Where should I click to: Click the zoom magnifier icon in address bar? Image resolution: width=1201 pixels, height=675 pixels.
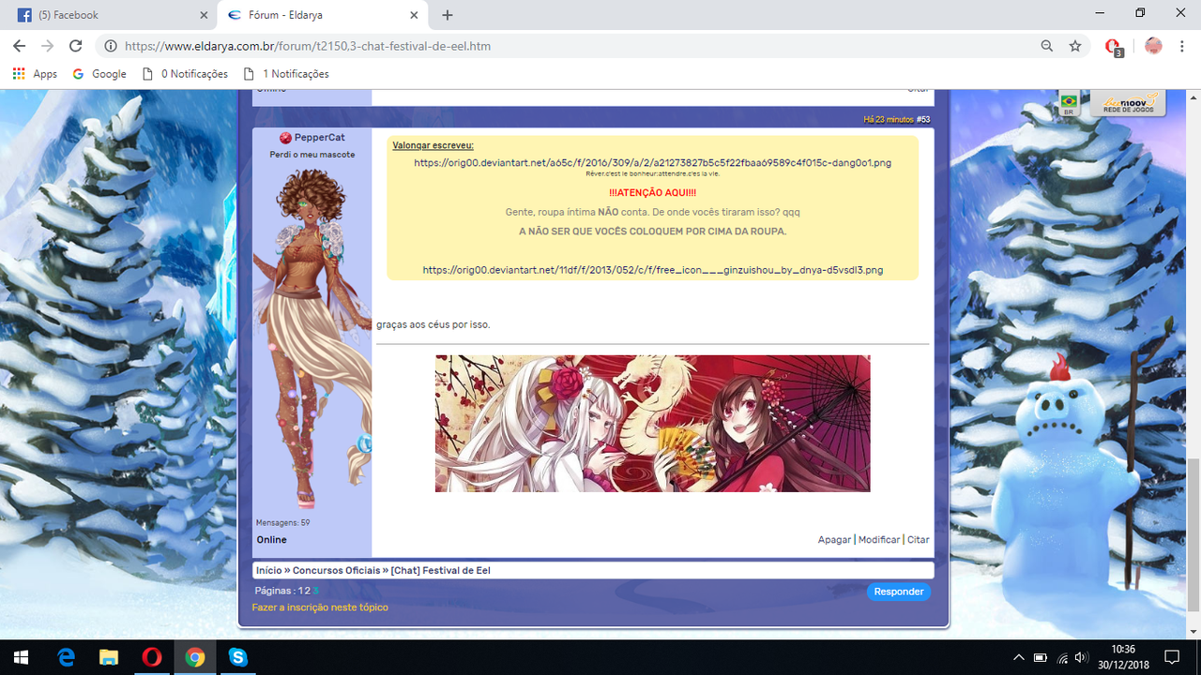(1047, 46)
